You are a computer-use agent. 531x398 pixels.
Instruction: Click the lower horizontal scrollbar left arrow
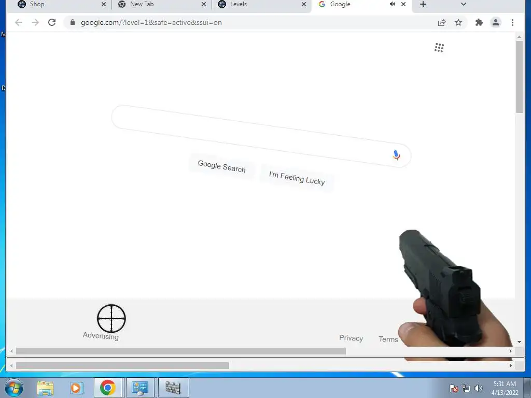click(11, 365)
